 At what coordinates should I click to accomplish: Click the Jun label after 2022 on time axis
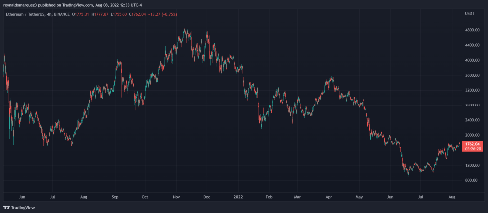coord(390,197)
